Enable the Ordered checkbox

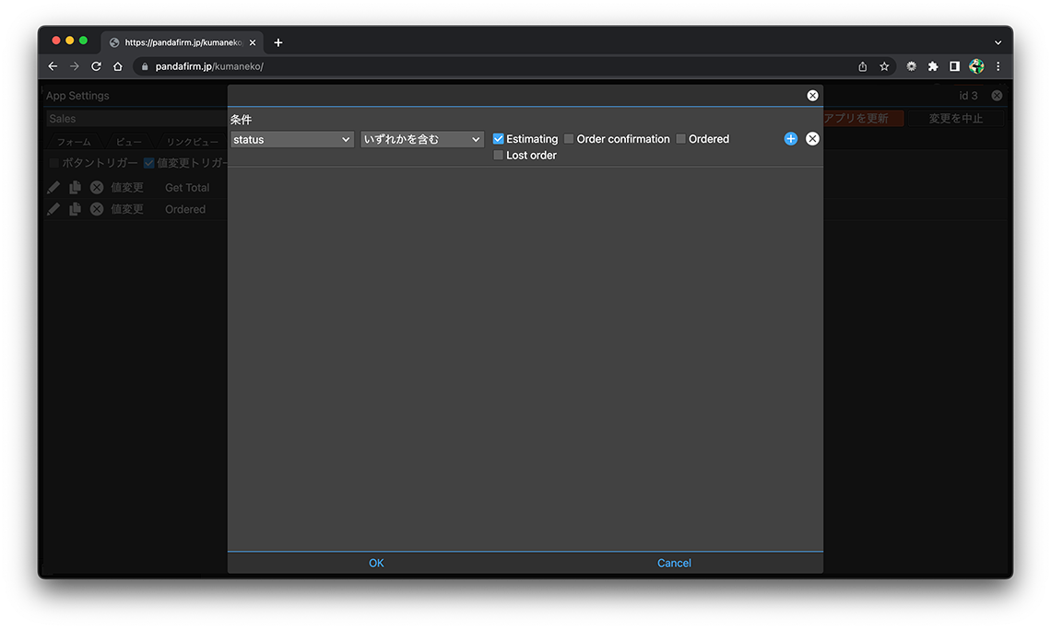coord(681,139)
